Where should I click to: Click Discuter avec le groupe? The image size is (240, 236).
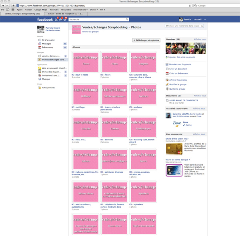(180, 64)
